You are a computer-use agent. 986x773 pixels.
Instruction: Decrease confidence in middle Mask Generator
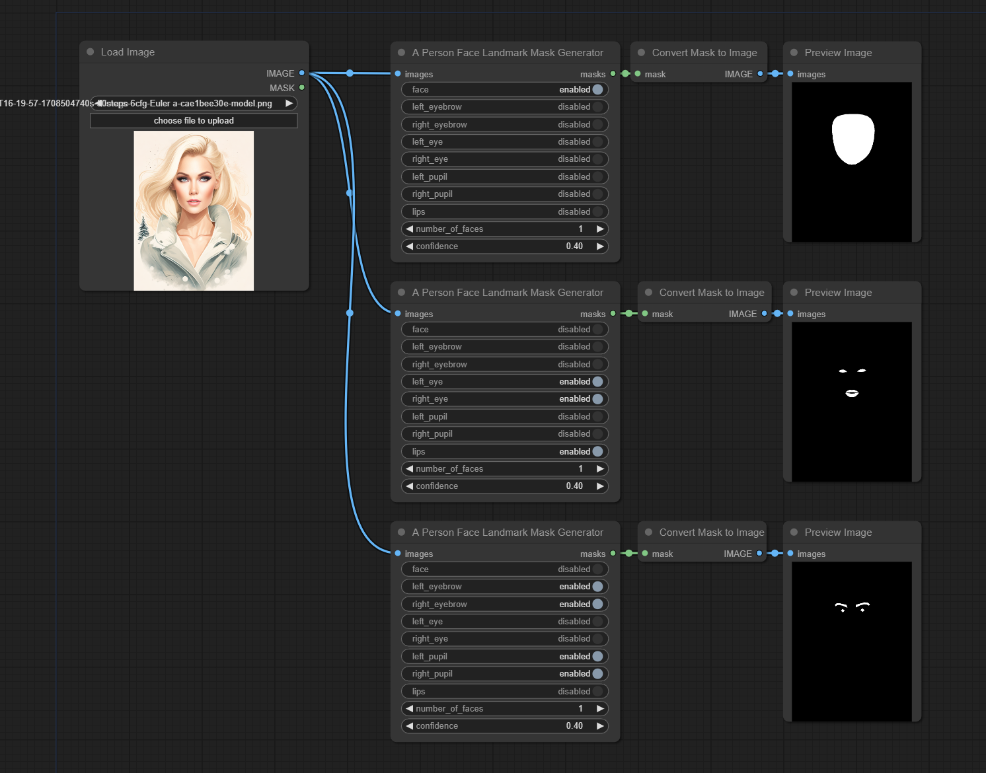click(410, 486)
